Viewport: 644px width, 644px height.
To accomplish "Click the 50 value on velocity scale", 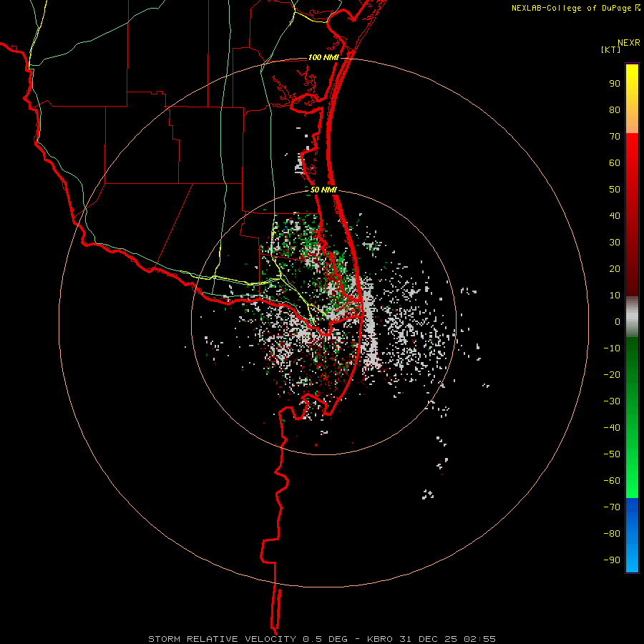I will 615,190.
